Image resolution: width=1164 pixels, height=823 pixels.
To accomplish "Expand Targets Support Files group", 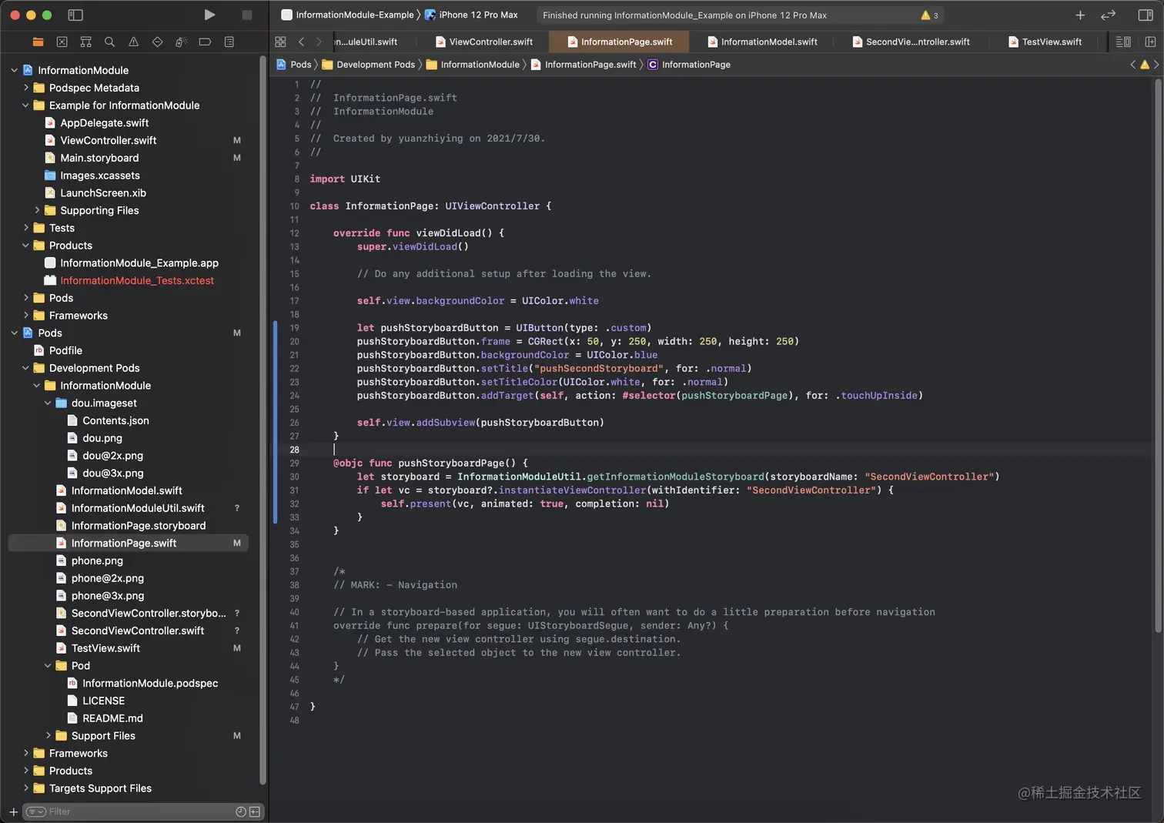I will pos(25,788).
